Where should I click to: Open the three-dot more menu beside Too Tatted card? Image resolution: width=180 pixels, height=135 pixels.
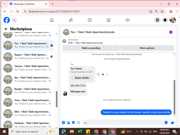[x=107, y=75]
